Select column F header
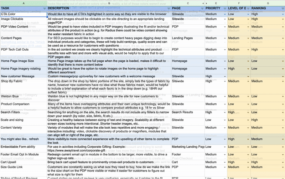Viewport: 285px width, 179px height. [239, 3]
